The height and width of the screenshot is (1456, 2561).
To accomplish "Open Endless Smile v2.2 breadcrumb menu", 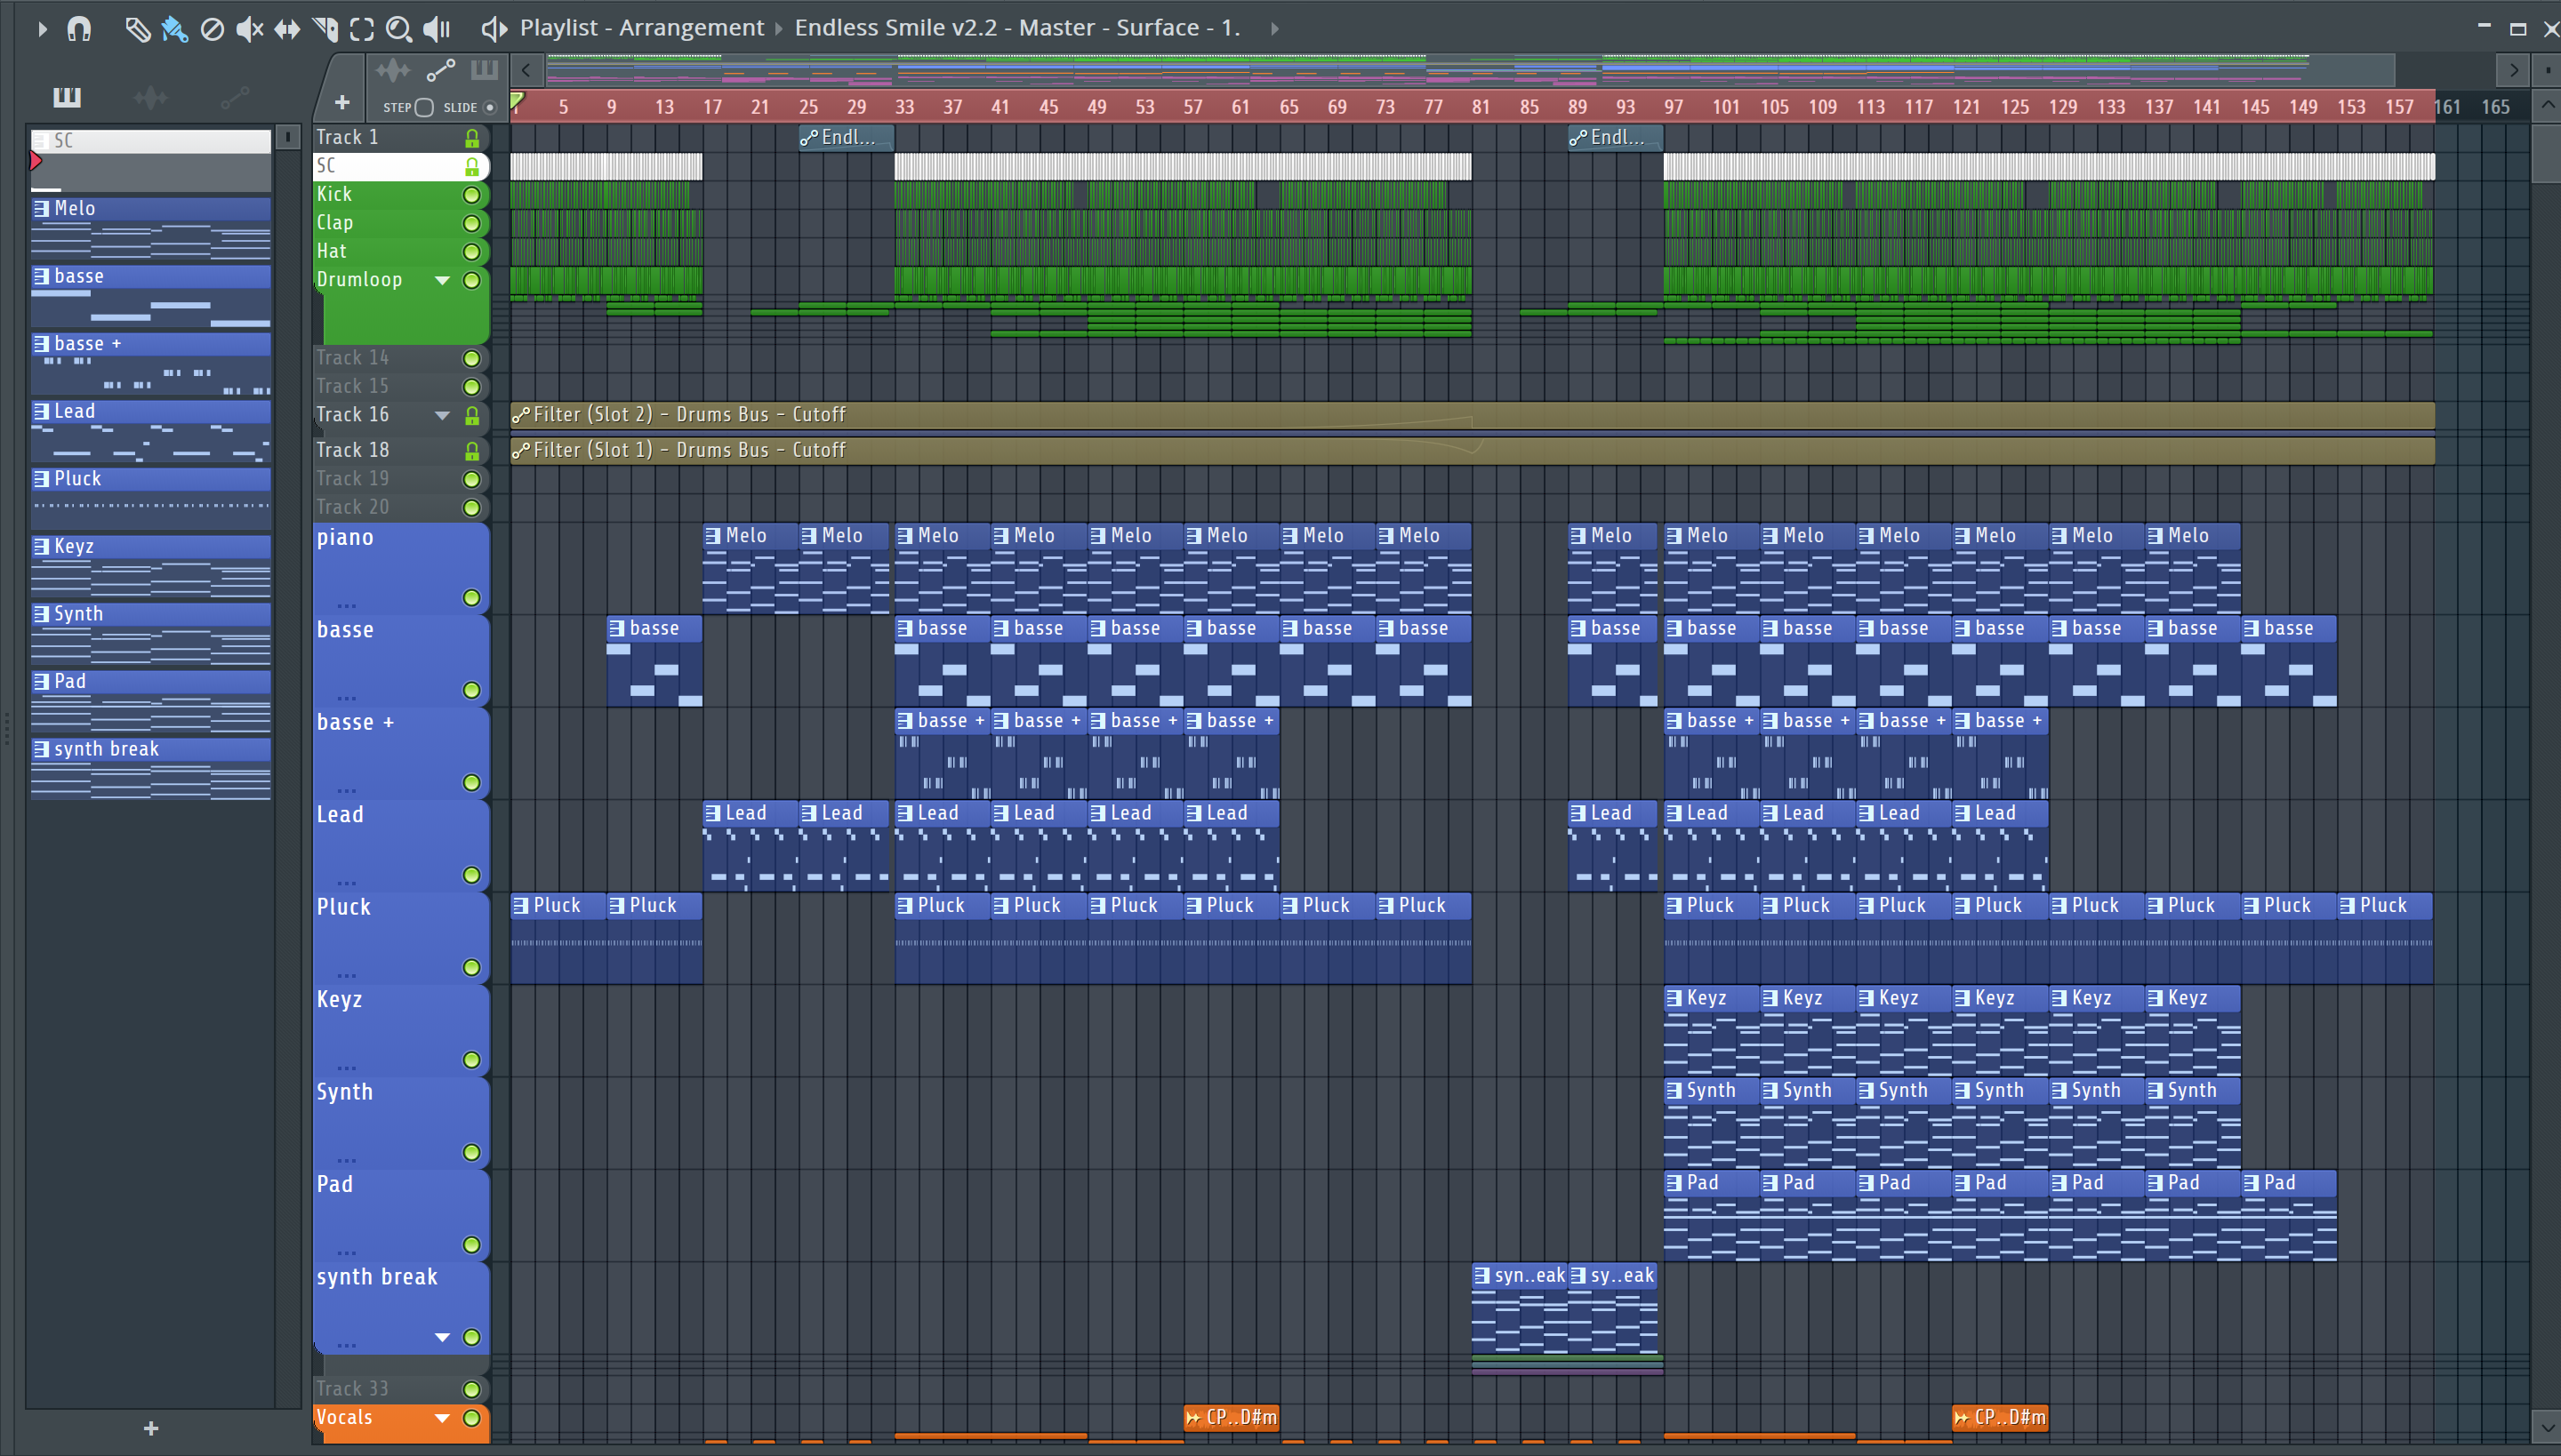I will [1017, 28].
